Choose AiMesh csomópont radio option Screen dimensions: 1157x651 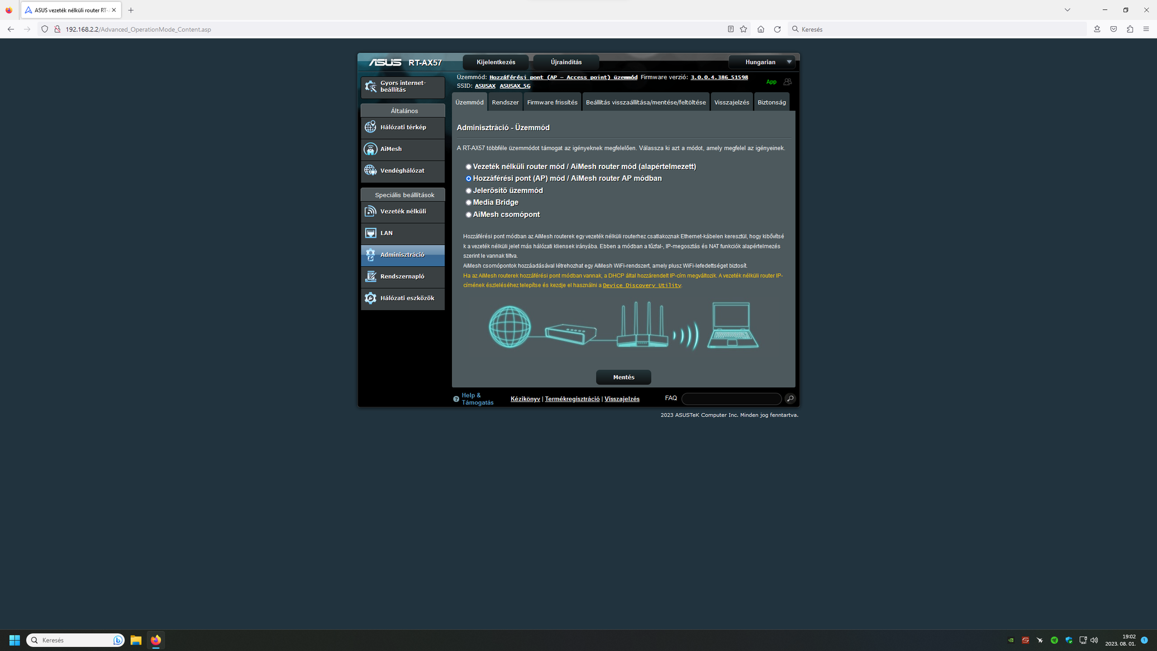469,215
